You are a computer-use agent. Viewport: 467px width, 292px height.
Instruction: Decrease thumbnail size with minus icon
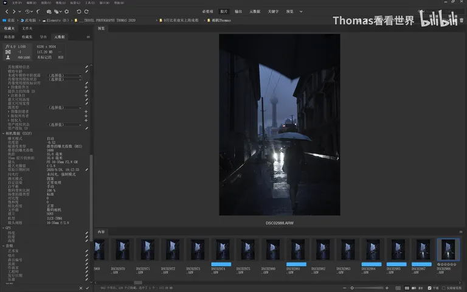pos(345,288)
